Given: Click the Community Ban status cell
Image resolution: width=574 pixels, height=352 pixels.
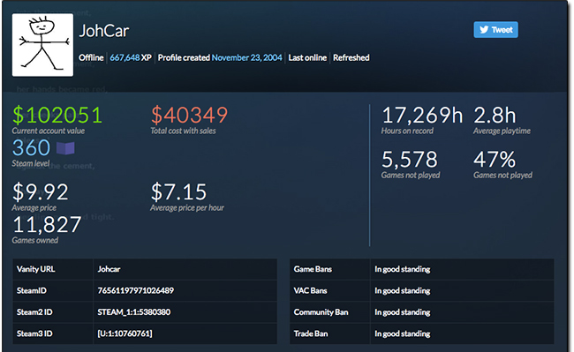Looking at the screenshot, I should pos(462,312).
